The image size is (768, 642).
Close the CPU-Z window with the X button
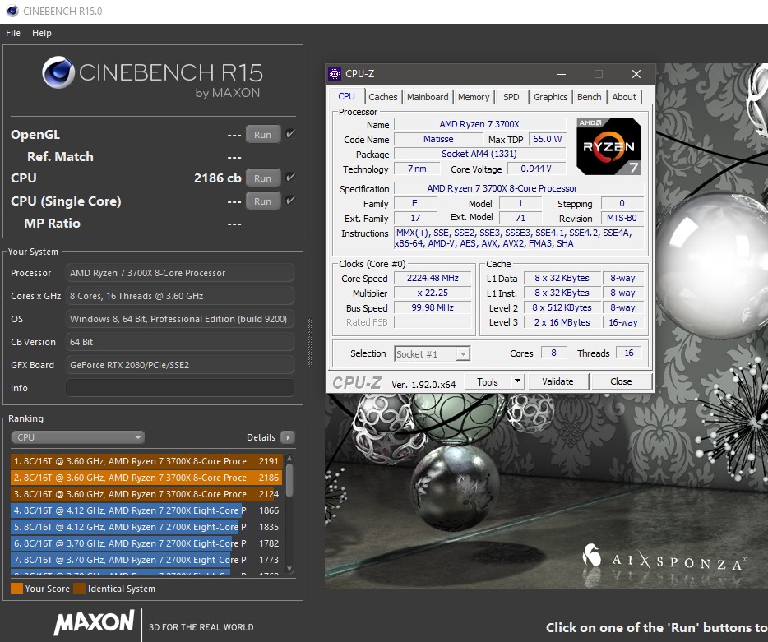point(636,74)
